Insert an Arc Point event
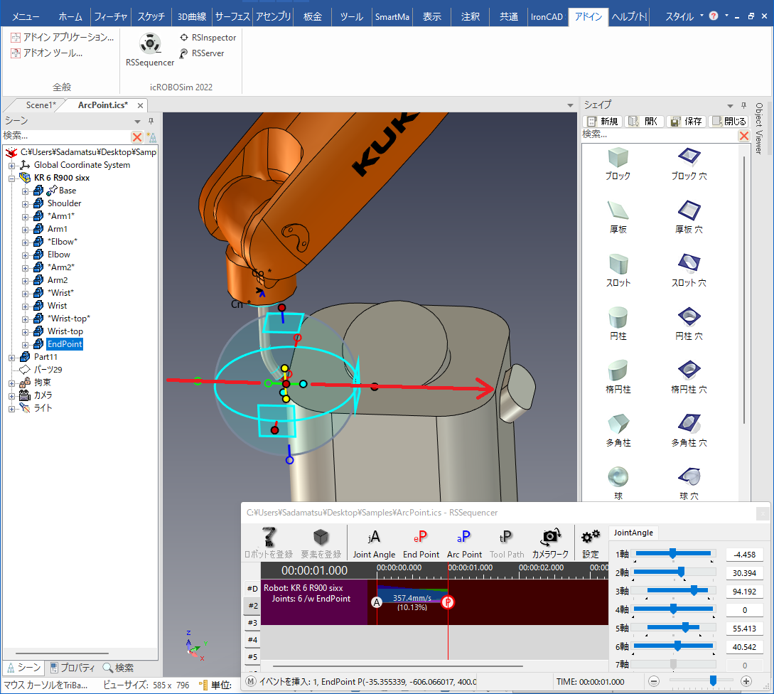This screenshot has height=694, width=774. click(464, 543)
